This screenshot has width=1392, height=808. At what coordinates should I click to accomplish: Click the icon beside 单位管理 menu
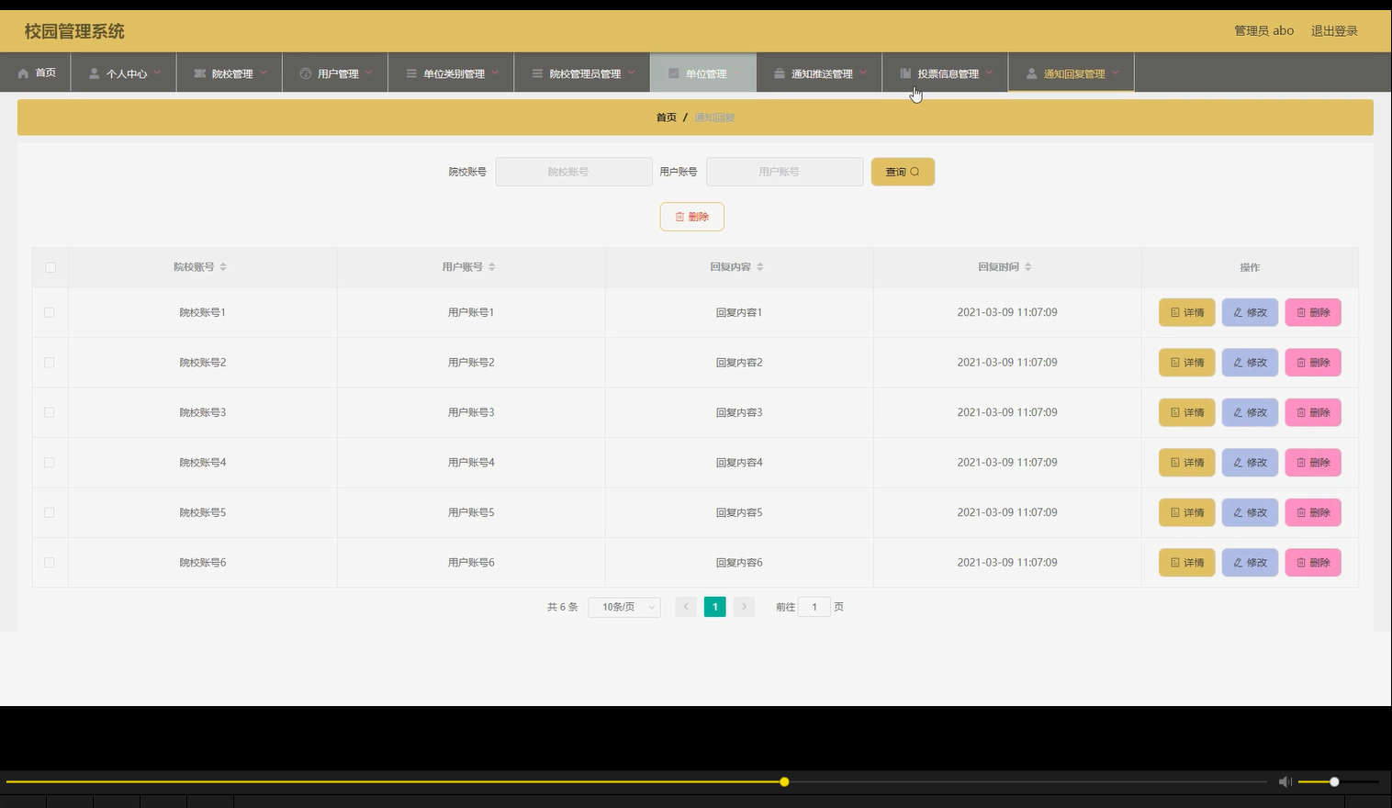coord(674,73)
